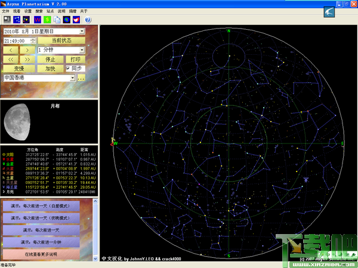Select the 金星 row in planet table
The image size is (358, 268).
[49, 164]
